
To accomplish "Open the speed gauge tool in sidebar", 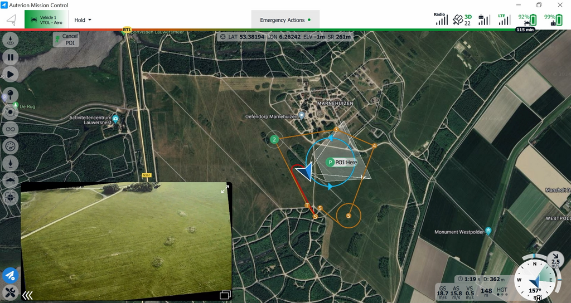I will pyautogui.click(x=11, y=146).
